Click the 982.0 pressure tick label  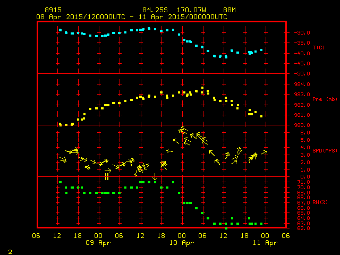(302, 105)
